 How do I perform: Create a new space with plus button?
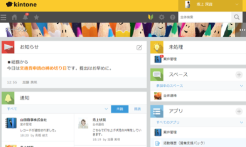point(239,75)
